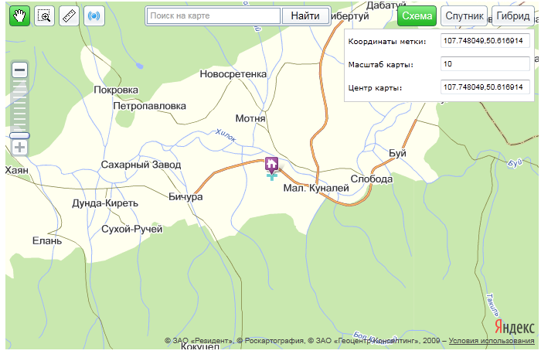This screenshot has height=354, width=541.
Task: Click the Сахарный Завод label
Action: pyautogui.click(x=141, y=165)
